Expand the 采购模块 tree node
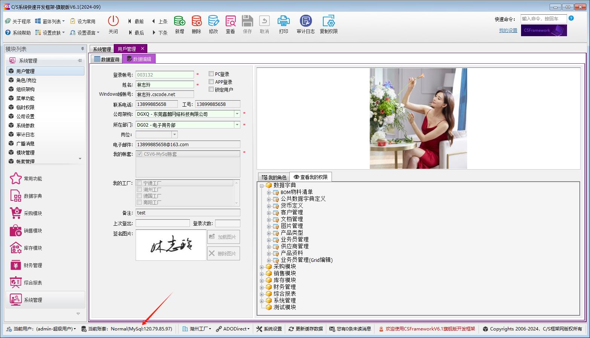This screenshot has width=590, height=338. (x=262, y=267)
